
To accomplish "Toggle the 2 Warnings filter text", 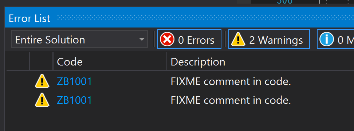I will [x=276, y=41].
